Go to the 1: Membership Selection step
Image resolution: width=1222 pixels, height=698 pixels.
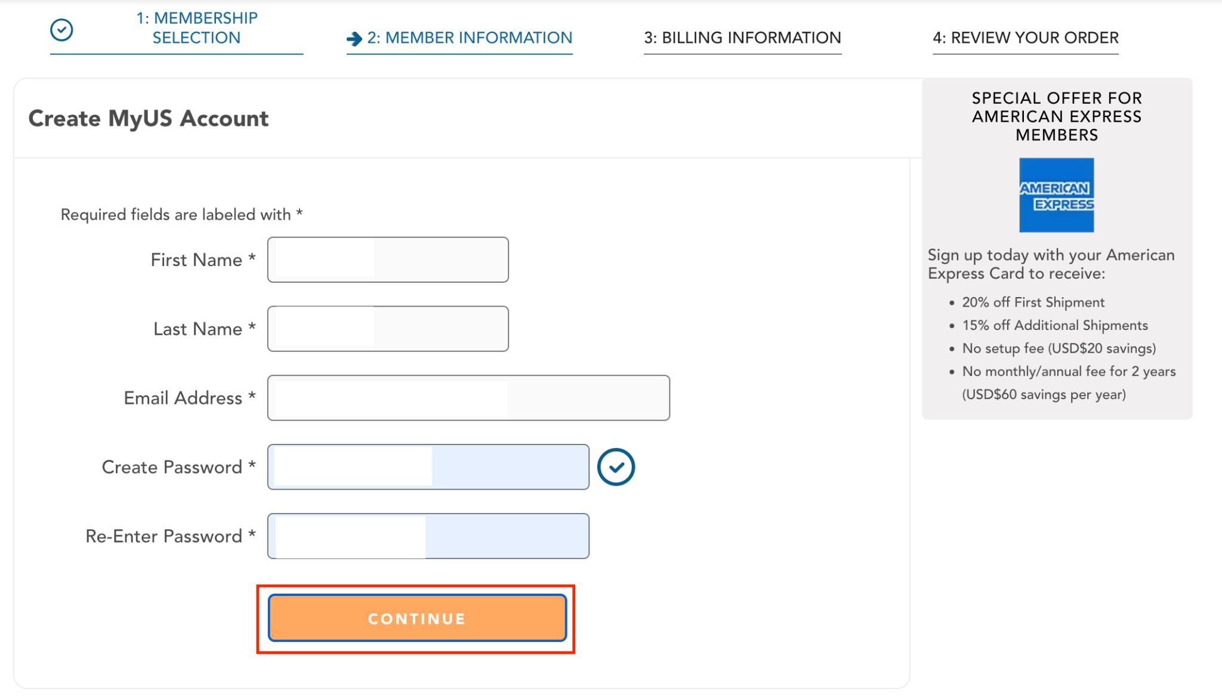tap(196, 28)
